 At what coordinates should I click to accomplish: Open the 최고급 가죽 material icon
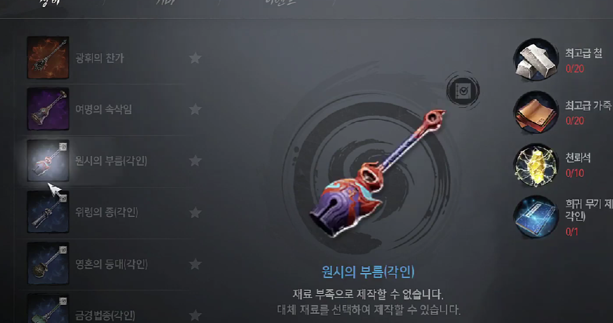(x=535, y=112)
